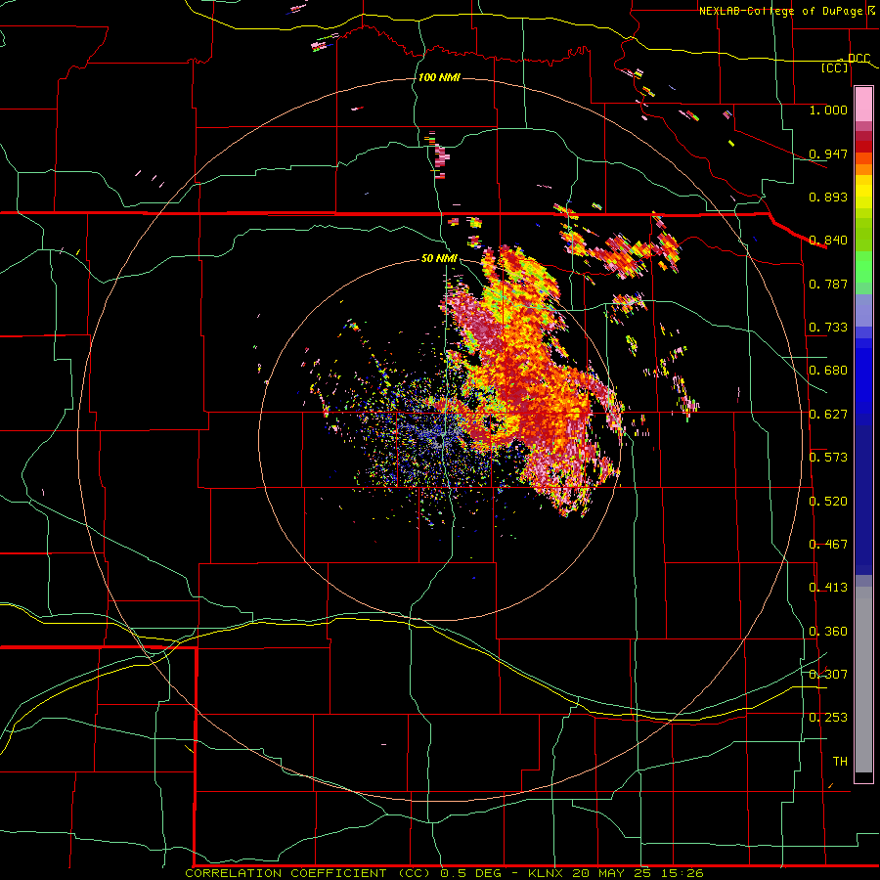Screen dimensions: 880x880
Task: Select the 0.627 scale value
Action: pos(828,415)
